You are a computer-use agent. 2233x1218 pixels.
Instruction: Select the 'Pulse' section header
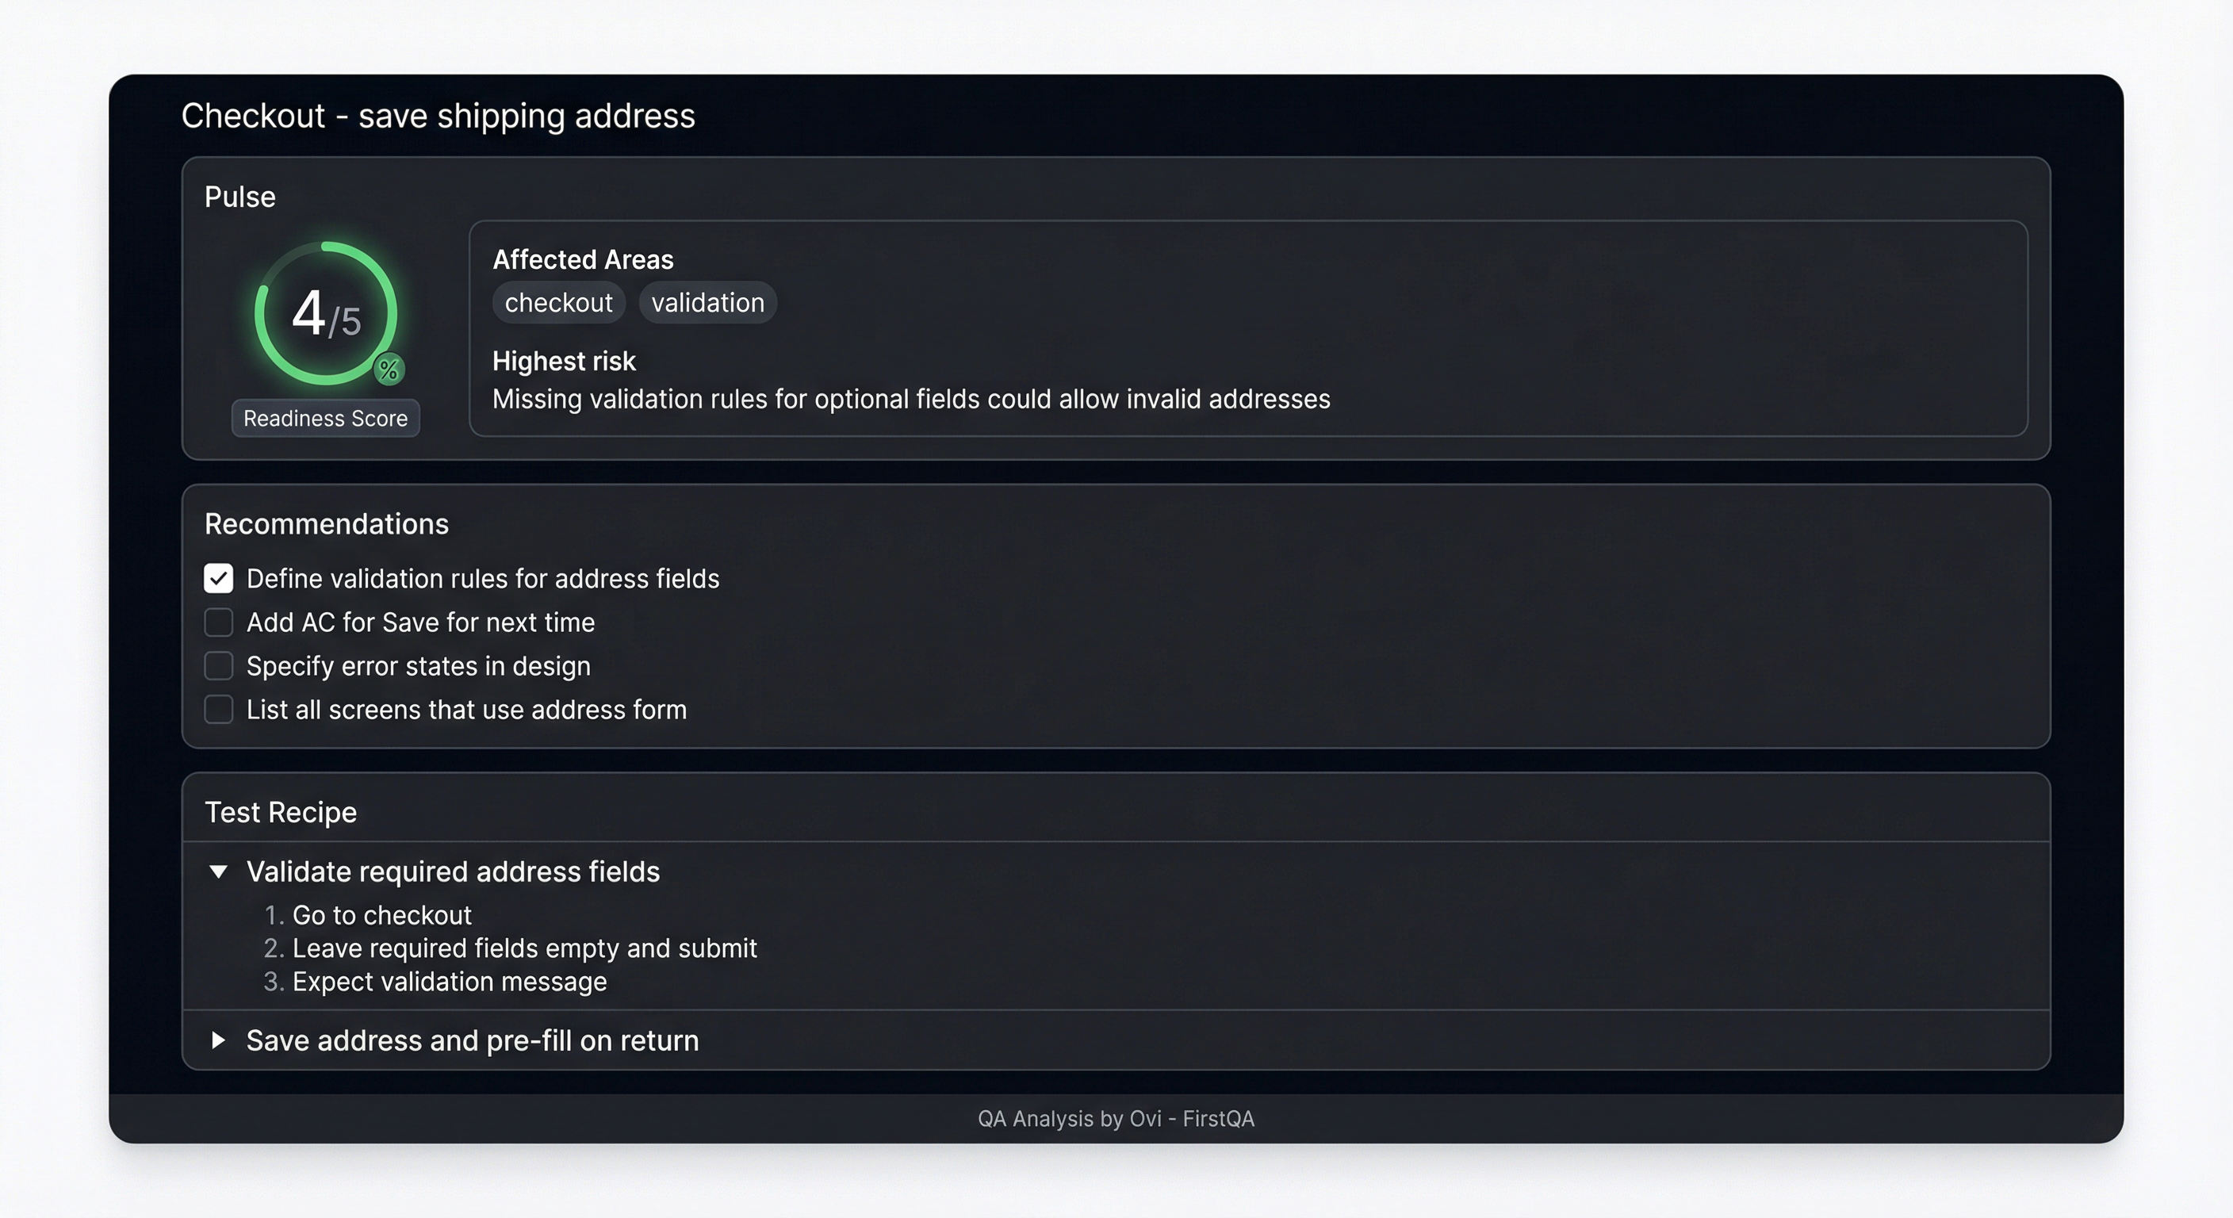[x=239, y=197]
